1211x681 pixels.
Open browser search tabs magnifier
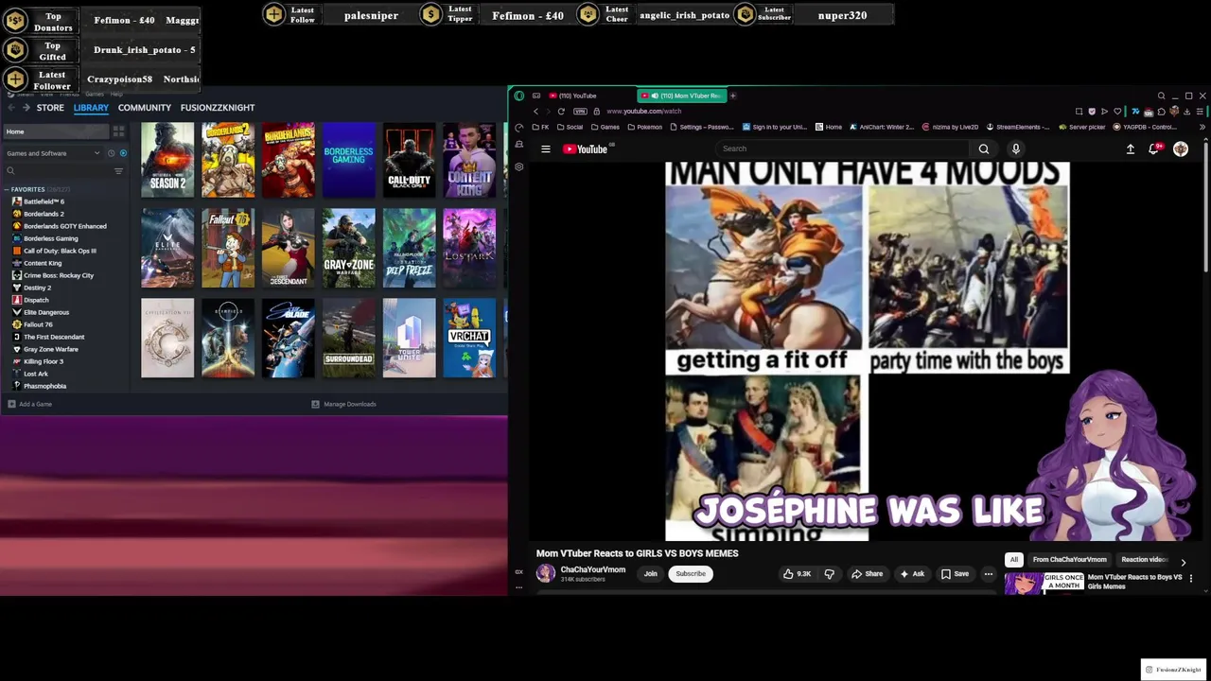[x=1161, y=96]
